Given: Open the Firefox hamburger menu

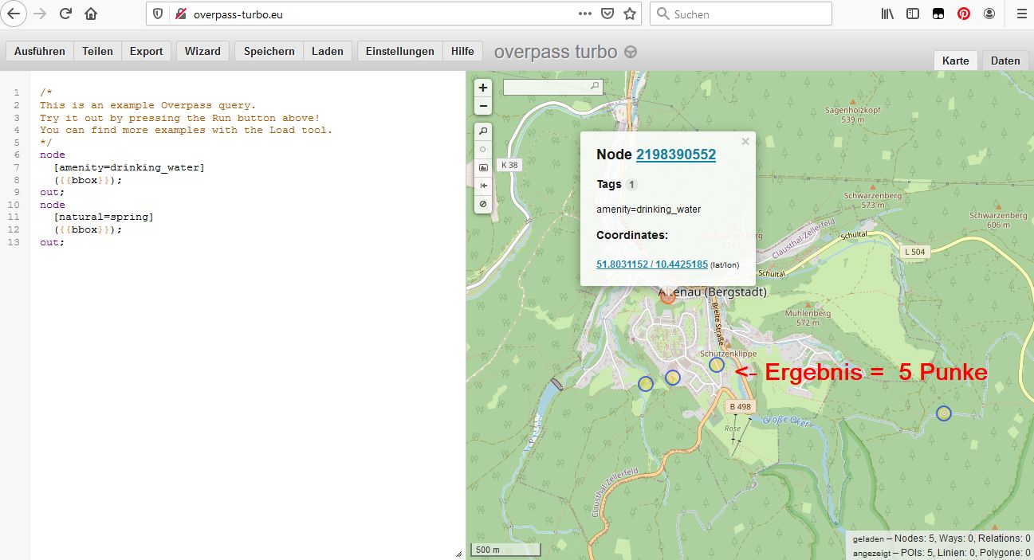Looking at the screenshot, I should [x=1020, y=14].
